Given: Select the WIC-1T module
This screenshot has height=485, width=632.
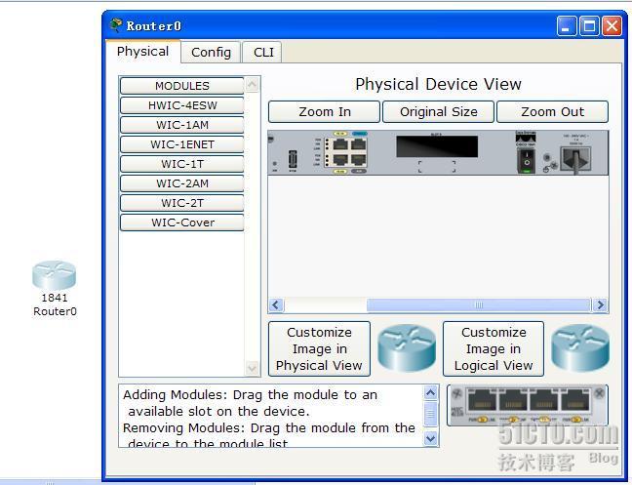Looking at the screenshot, I should (181, 164).
